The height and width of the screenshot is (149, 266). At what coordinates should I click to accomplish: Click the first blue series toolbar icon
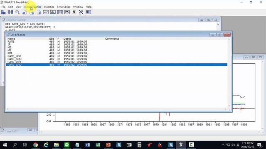click(3, 12)
